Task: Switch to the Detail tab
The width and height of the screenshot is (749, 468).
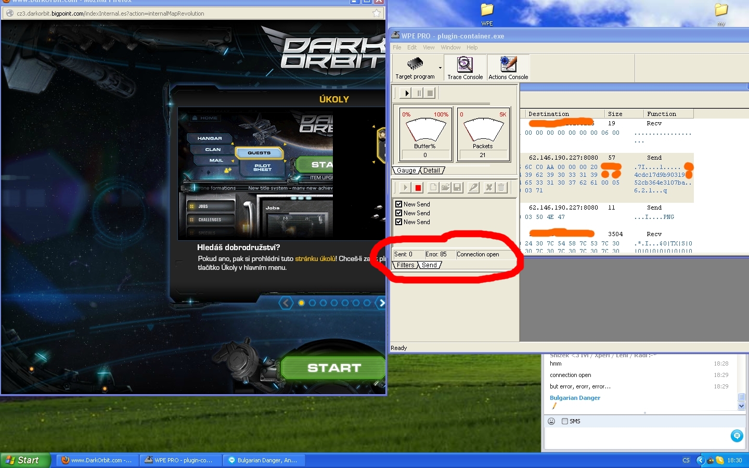Action: (432, 171)
